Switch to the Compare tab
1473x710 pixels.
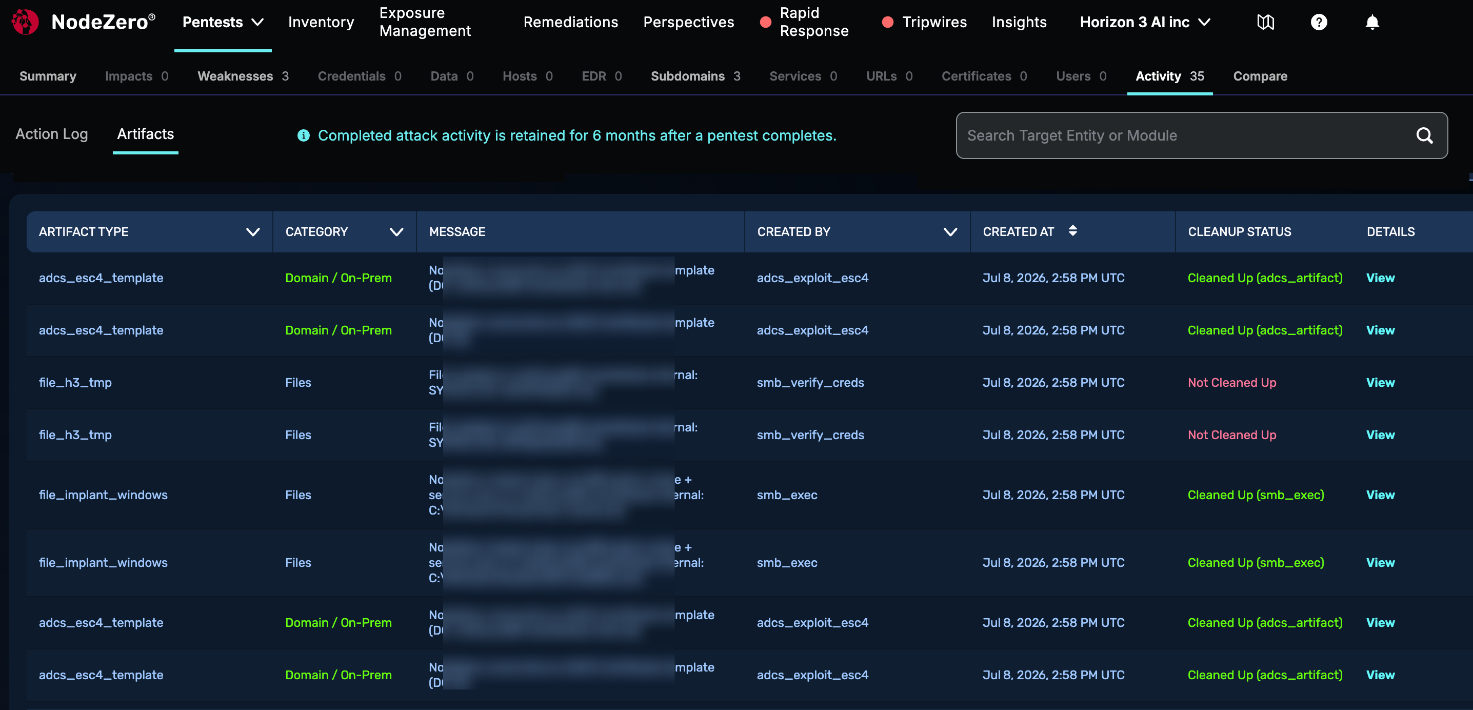click(1260, 76)
